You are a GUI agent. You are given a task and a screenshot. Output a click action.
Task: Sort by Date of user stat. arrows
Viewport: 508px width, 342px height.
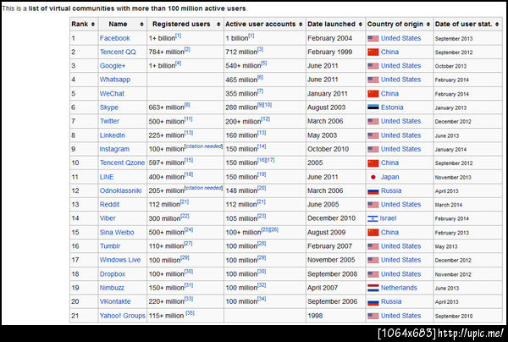click(x=497, y=25)
